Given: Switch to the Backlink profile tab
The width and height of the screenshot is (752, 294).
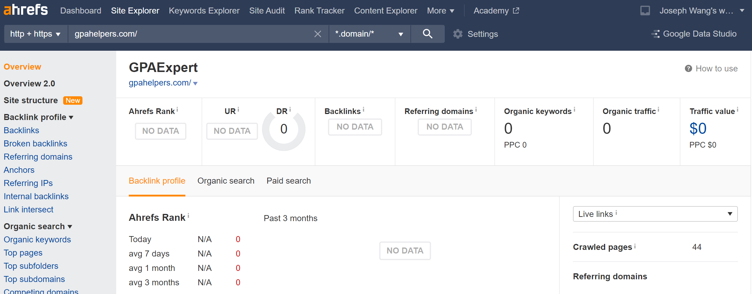Looking at the screenshot, I should pyautogui.click(x=157, y=181).
